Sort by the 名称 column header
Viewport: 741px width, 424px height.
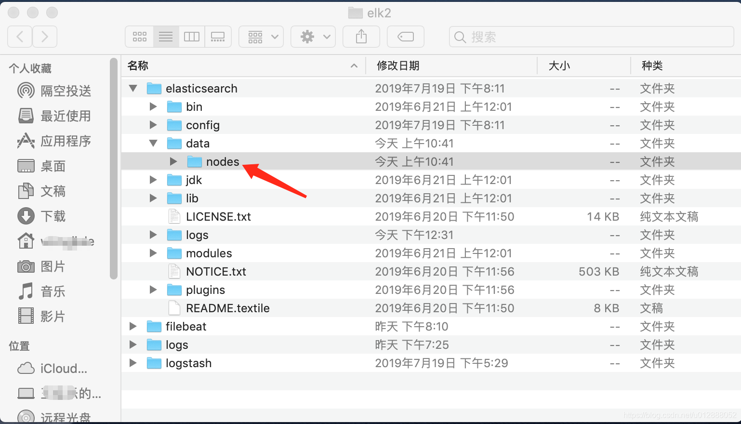pyautogui.click(x=243, y=66)
